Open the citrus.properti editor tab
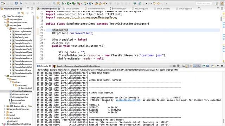Image resolution: width=225 pixels, height=126 pixels. [x=162, y=8]
